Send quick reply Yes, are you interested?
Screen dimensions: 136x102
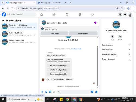(58, 66)
